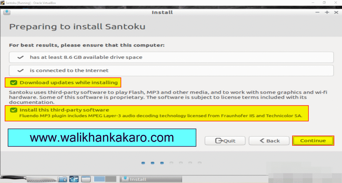Launch the file manager from the taskbar
The height and width of the screenshot is (183, 342).
[63, 179]
